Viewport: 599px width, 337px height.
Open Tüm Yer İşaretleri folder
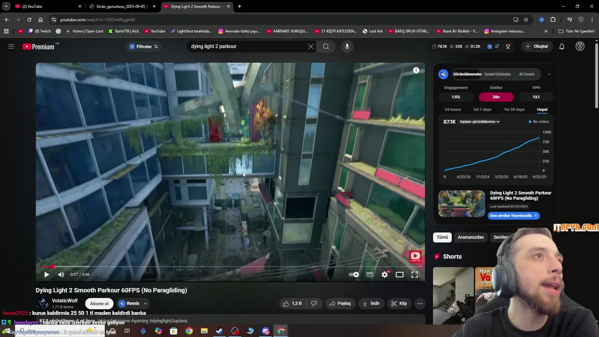[577, 31]
